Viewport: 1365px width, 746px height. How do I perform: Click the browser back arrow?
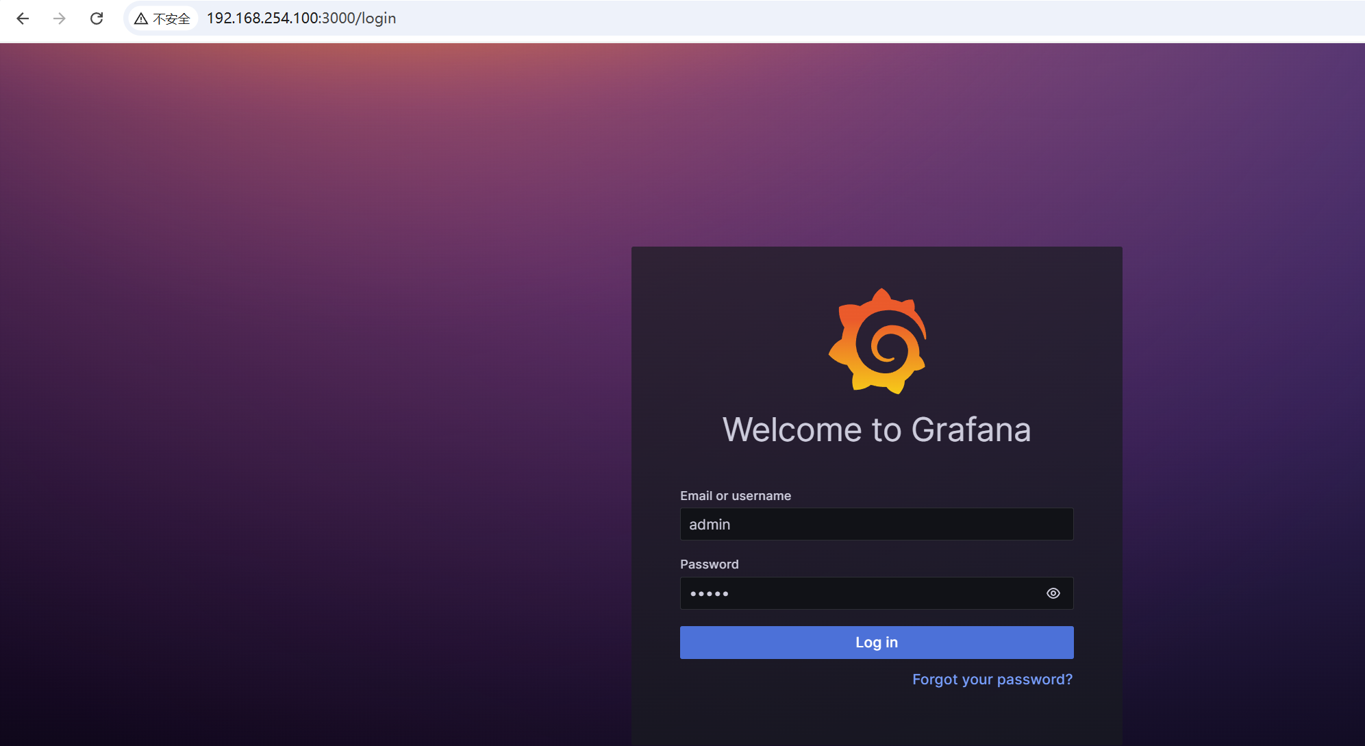pyautogui.click(x=23, y=18)
